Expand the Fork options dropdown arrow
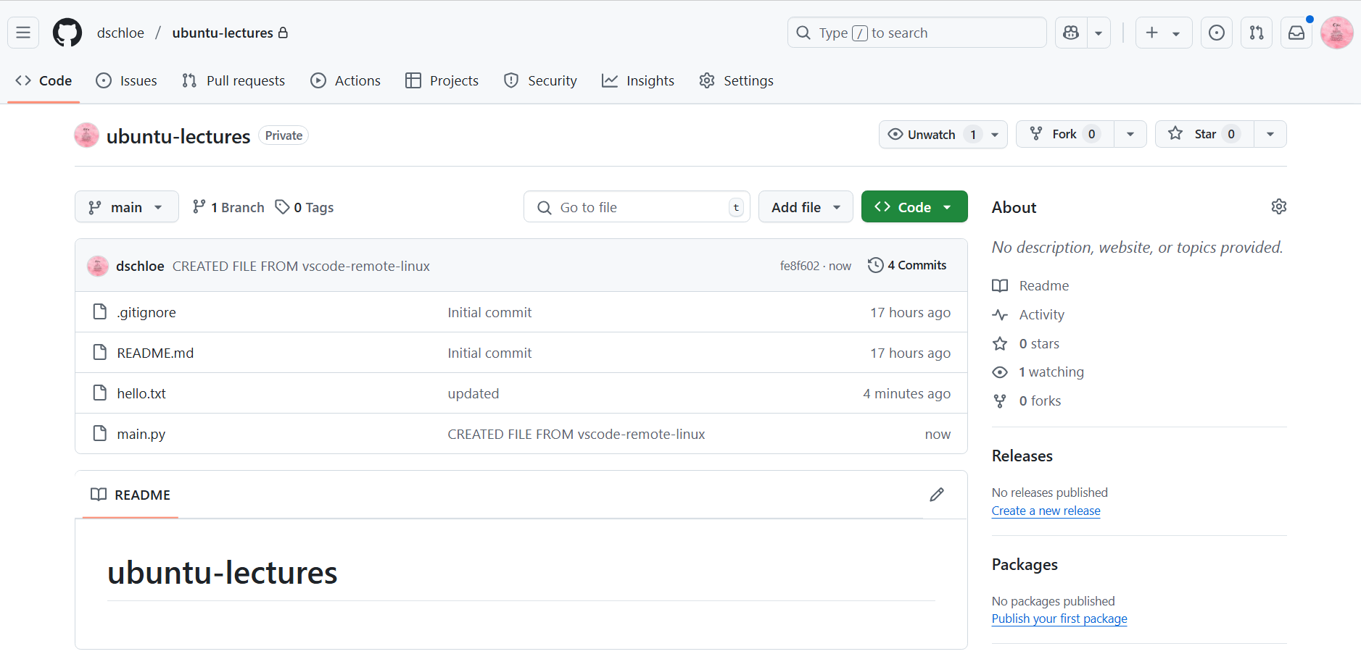 (1130, 134)
